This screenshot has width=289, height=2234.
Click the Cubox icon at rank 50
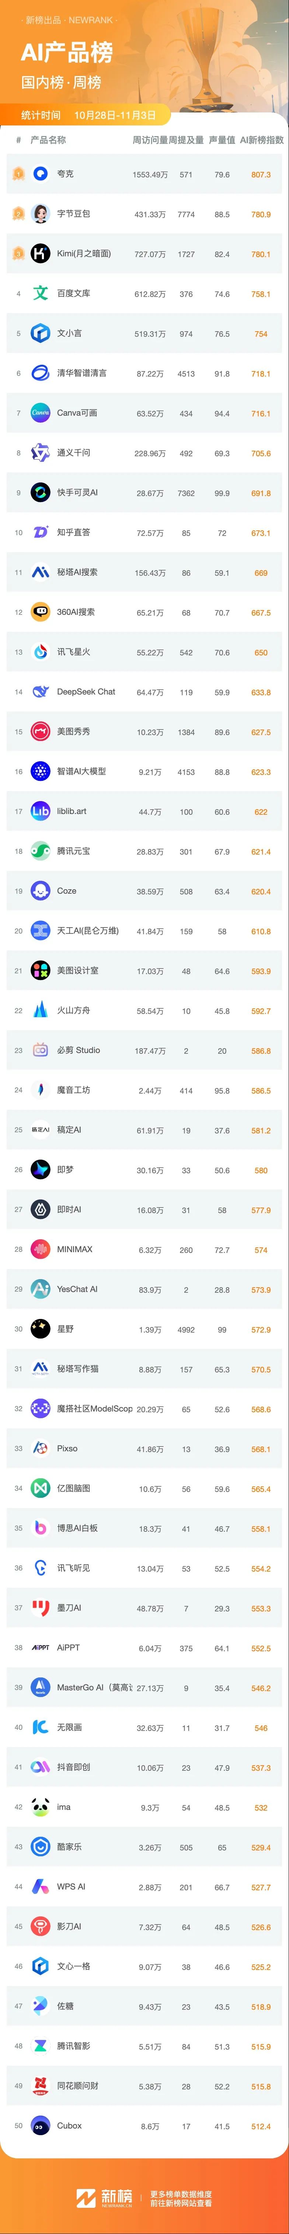coord(40,2126)
